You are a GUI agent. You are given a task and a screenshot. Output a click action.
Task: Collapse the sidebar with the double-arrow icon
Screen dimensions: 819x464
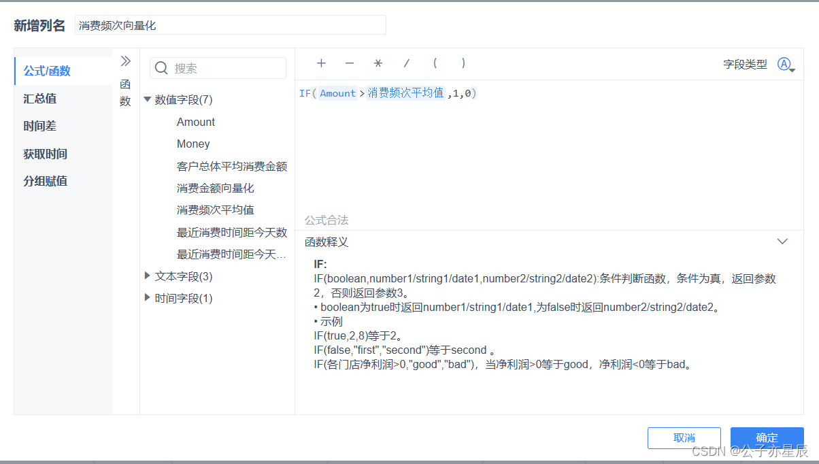[x=125, y=60]
